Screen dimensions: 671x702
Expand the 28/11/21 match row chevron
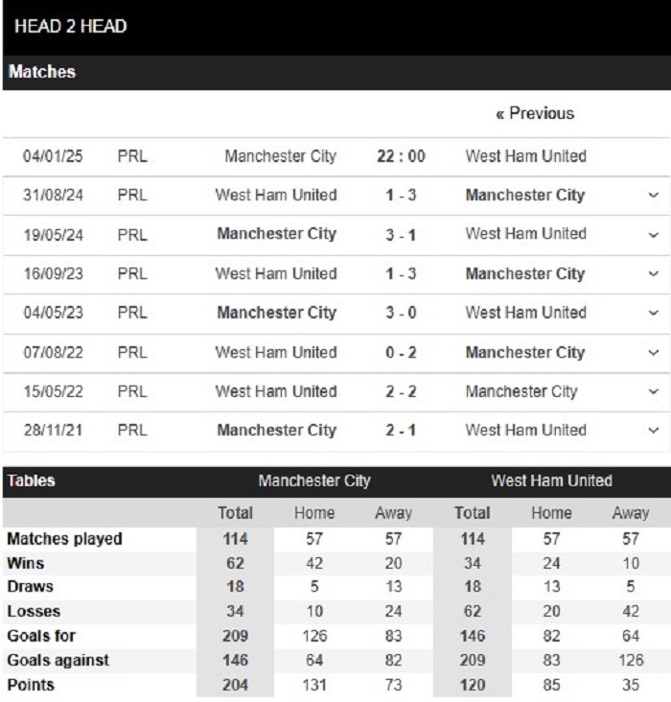click(653, 432)
